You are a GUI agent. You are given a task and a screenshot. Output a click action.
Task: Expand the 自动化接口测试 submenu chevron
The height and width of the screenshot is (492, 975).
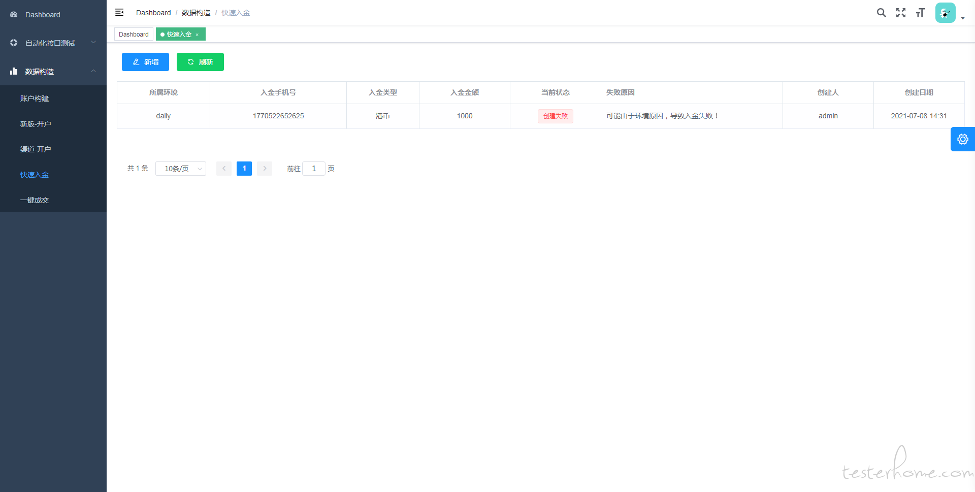coord(93,42)
